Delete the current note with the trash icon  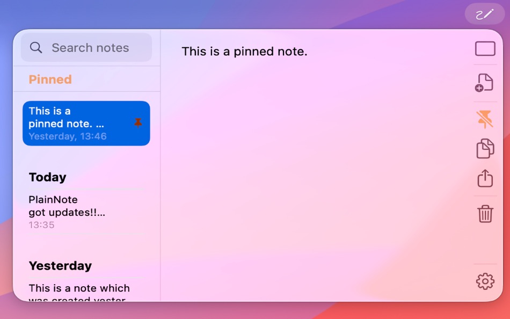pyautogui.click(x=485, y=214)
